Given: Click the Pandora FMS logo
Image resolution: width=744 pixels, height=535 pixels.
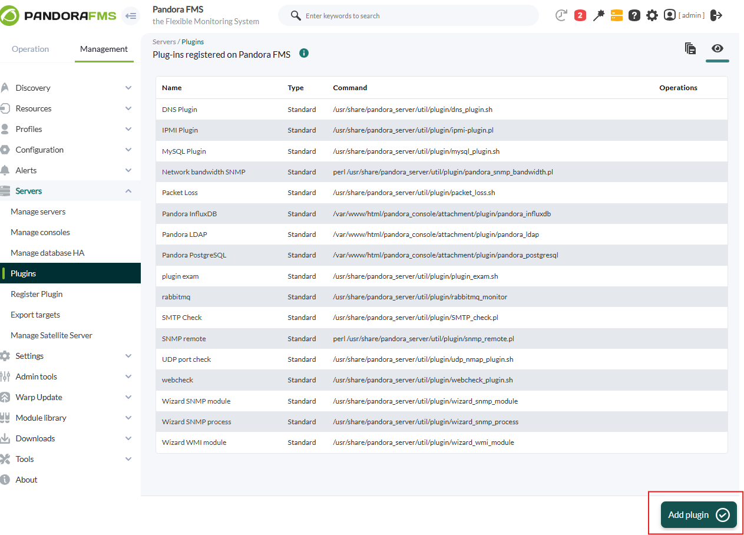Looking at the screenshot, I should click(59, 16).
